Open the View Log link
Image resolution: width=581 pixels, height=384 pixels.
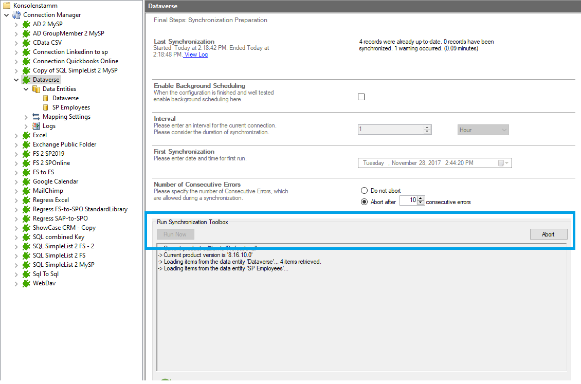[x=196, y=54]
